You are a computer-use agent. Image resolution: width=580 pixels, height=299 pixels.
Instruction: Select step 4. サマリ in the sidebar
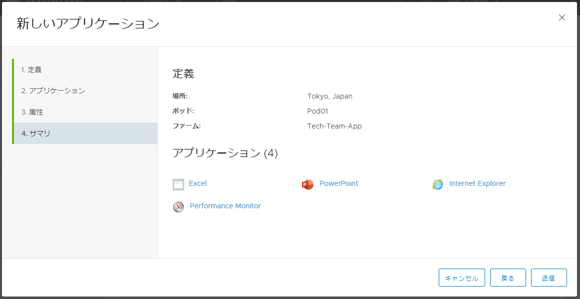tap(35, 134)
